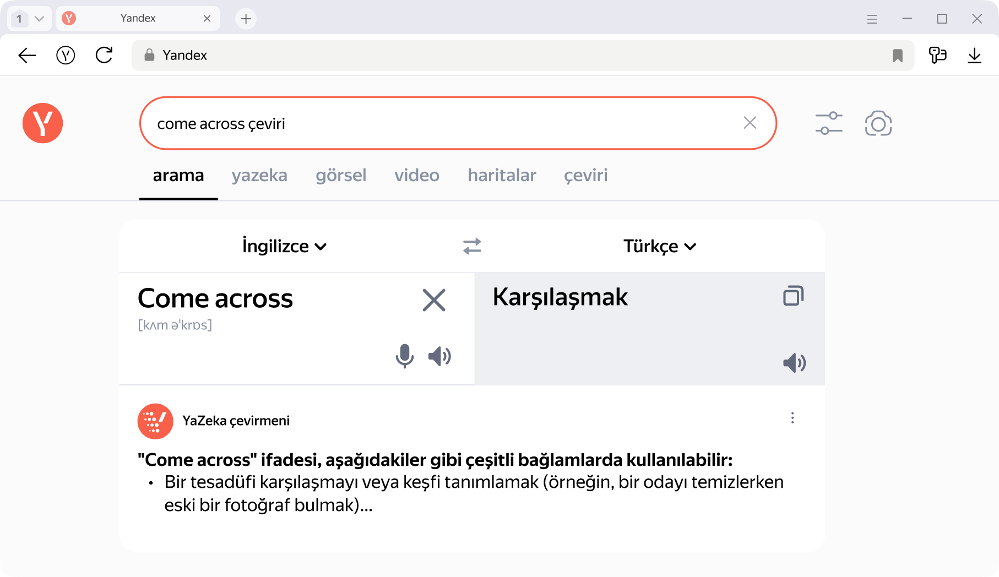Open the YaZeka çevirmeni avatar icon

(x=155, y=421)
